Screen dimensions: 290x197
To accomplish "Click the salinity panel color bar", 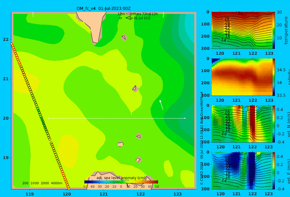I will tap(274, 77).
